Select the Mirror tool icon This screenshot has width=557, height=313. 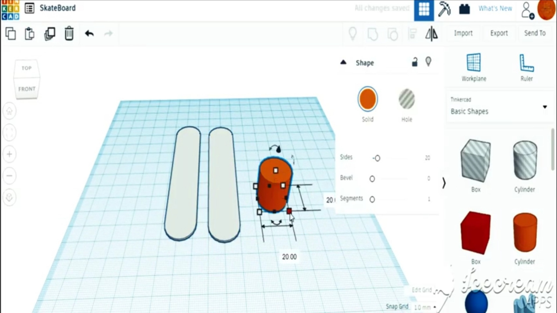(x=431, y=34)
